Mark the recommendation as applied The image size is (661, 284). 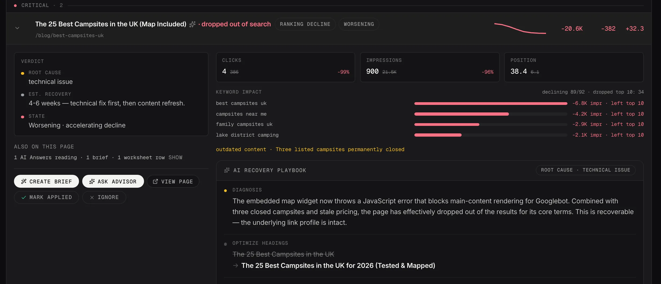coord(46,197)
